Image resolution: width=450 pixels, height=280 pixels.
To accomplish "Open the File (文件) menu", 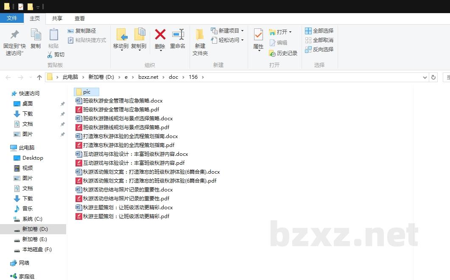I will [x=12, y=18].
